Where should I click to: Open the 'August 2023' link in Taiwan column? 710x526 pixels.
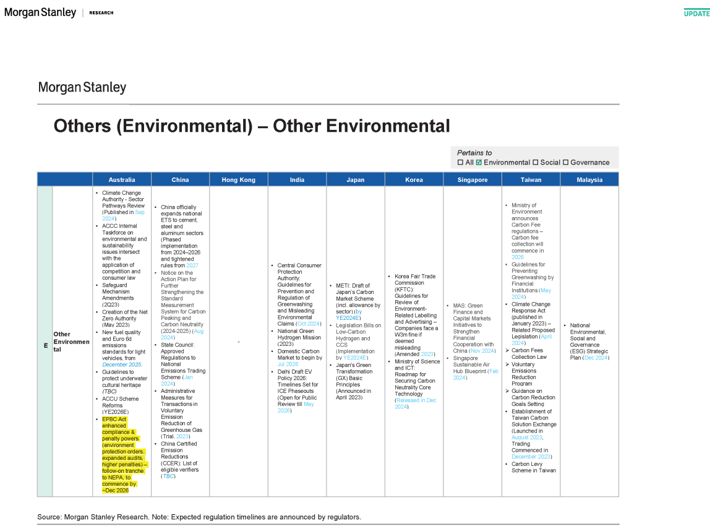pyautogui.click(x=526, y=438)
